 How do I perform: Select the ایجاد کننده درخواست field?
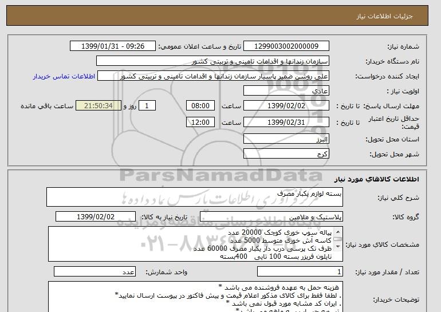(213, 76)
